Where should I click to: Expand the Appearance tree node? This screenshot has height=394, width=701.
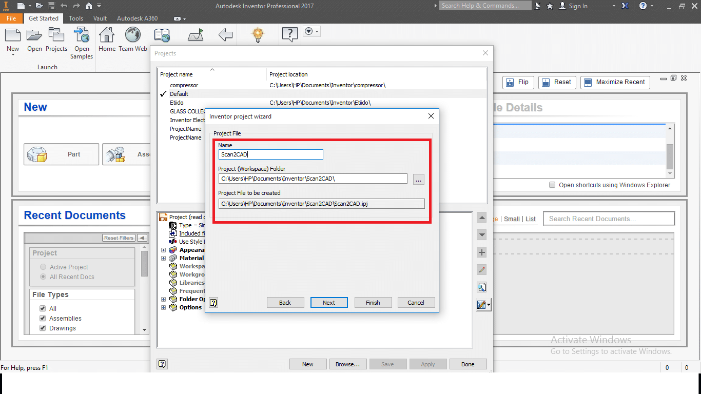click(x=163, y=250)
